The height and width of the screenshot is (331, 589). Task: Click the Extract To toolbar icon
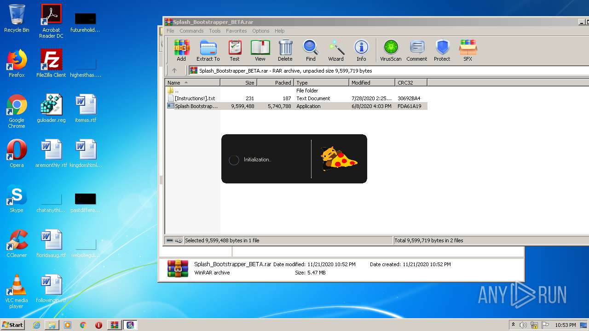[208, 51]
